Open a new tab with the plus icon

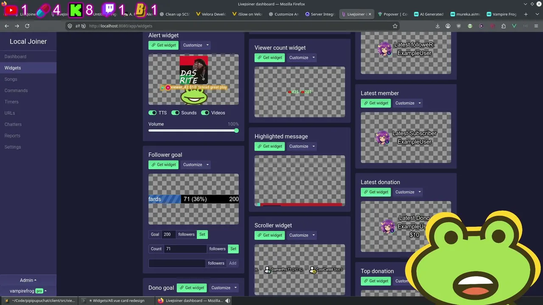[526, 14]
